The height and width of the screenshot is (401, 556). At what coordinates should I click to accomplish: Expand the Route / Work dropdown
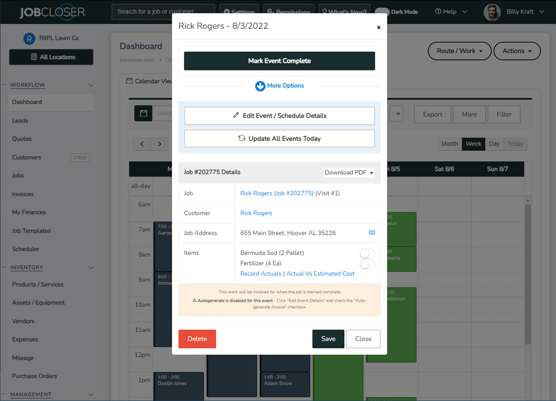(459, 51)
